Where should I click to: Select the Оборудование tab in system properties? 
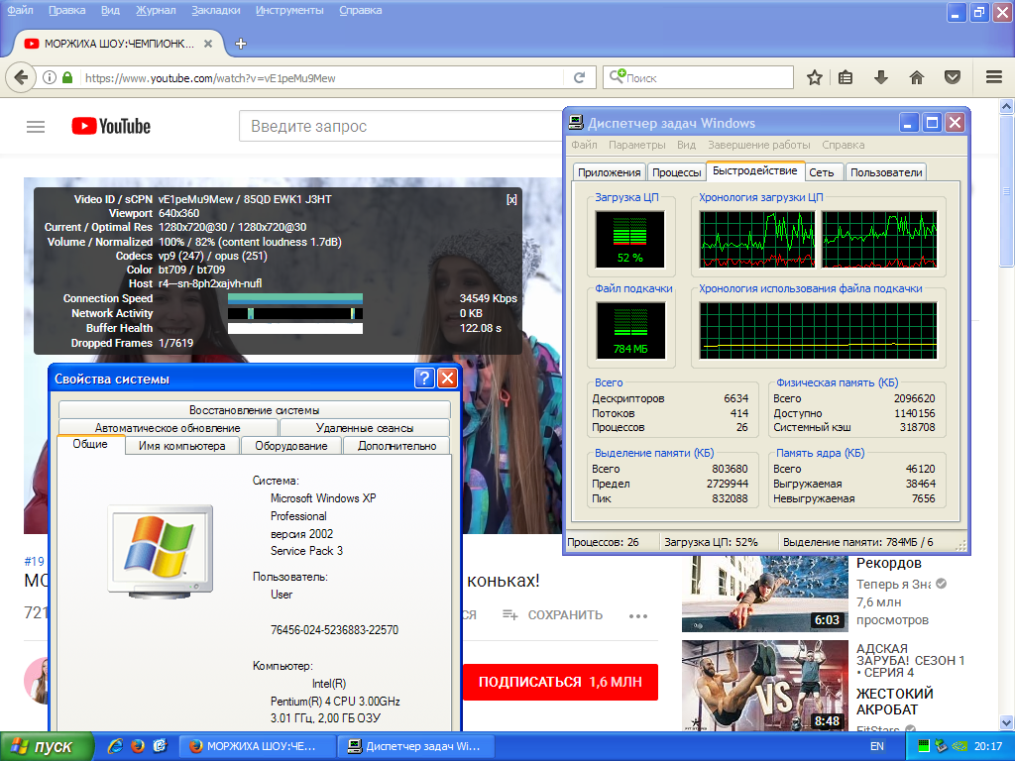click(x=290, y=446)
